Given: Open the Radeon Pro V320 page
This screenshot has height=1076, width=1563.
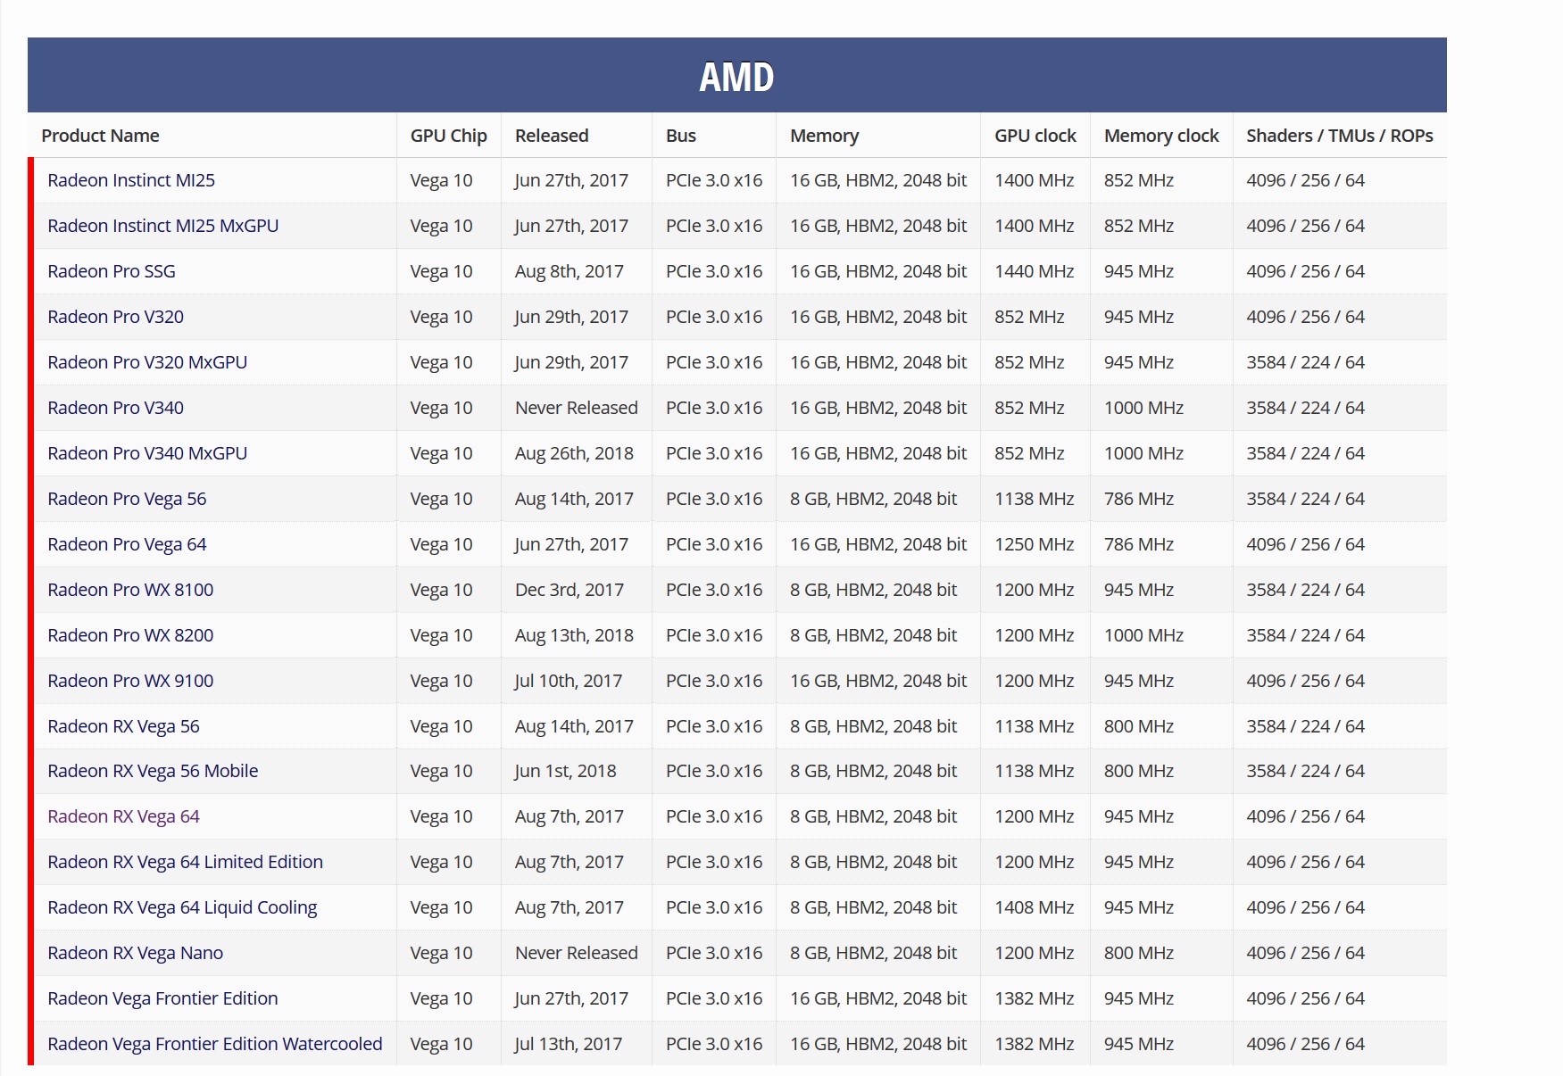Looking at the screenshot, I should pos(116,317).
